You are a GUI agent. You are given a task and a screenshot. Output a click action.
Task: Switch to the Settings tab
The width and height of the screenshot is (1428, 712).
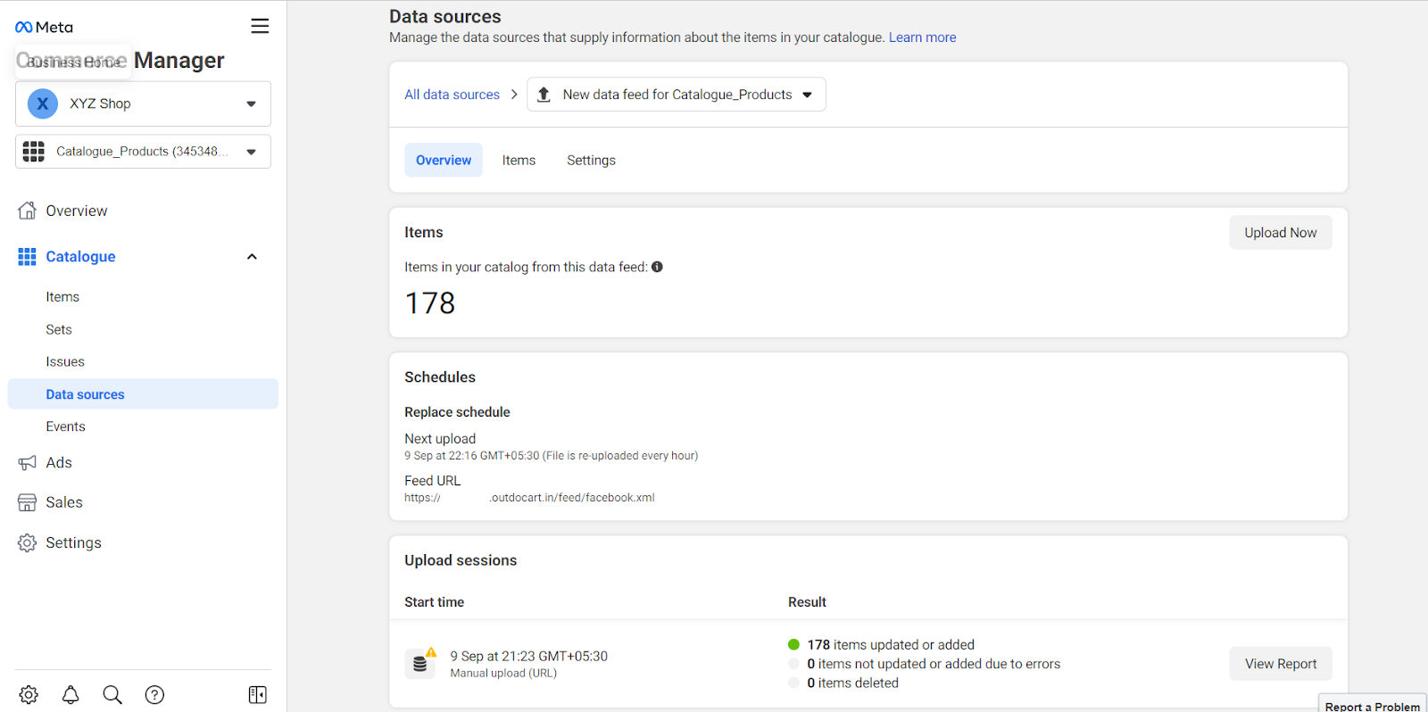click(x=591, y=161)
